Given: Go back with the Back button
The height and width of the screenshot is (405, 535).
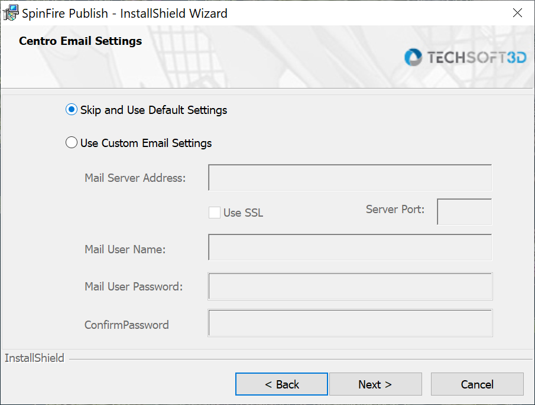Looking at the screenshot, I should 281,384.
